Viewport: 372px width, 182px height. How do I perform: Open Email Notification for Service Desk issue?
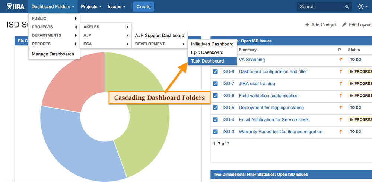coord(274,120)
